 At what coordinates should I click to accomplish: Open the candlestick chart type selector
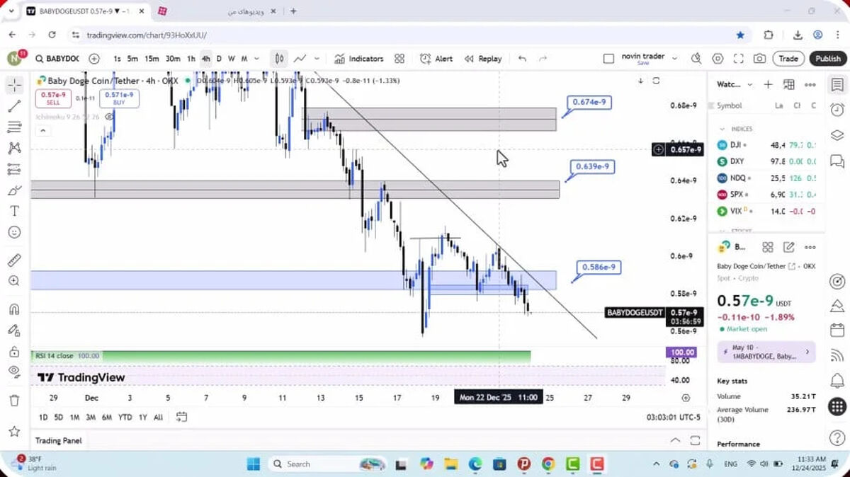pos(280,59)
